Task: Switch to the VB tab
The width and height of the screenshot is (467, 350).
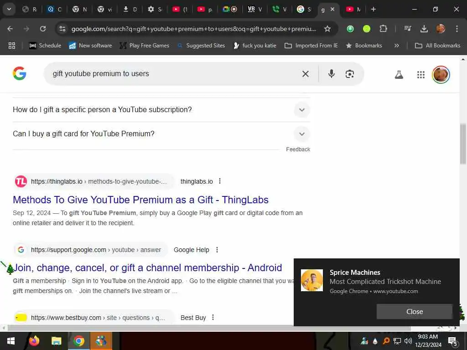Action: tap(255, 9)
